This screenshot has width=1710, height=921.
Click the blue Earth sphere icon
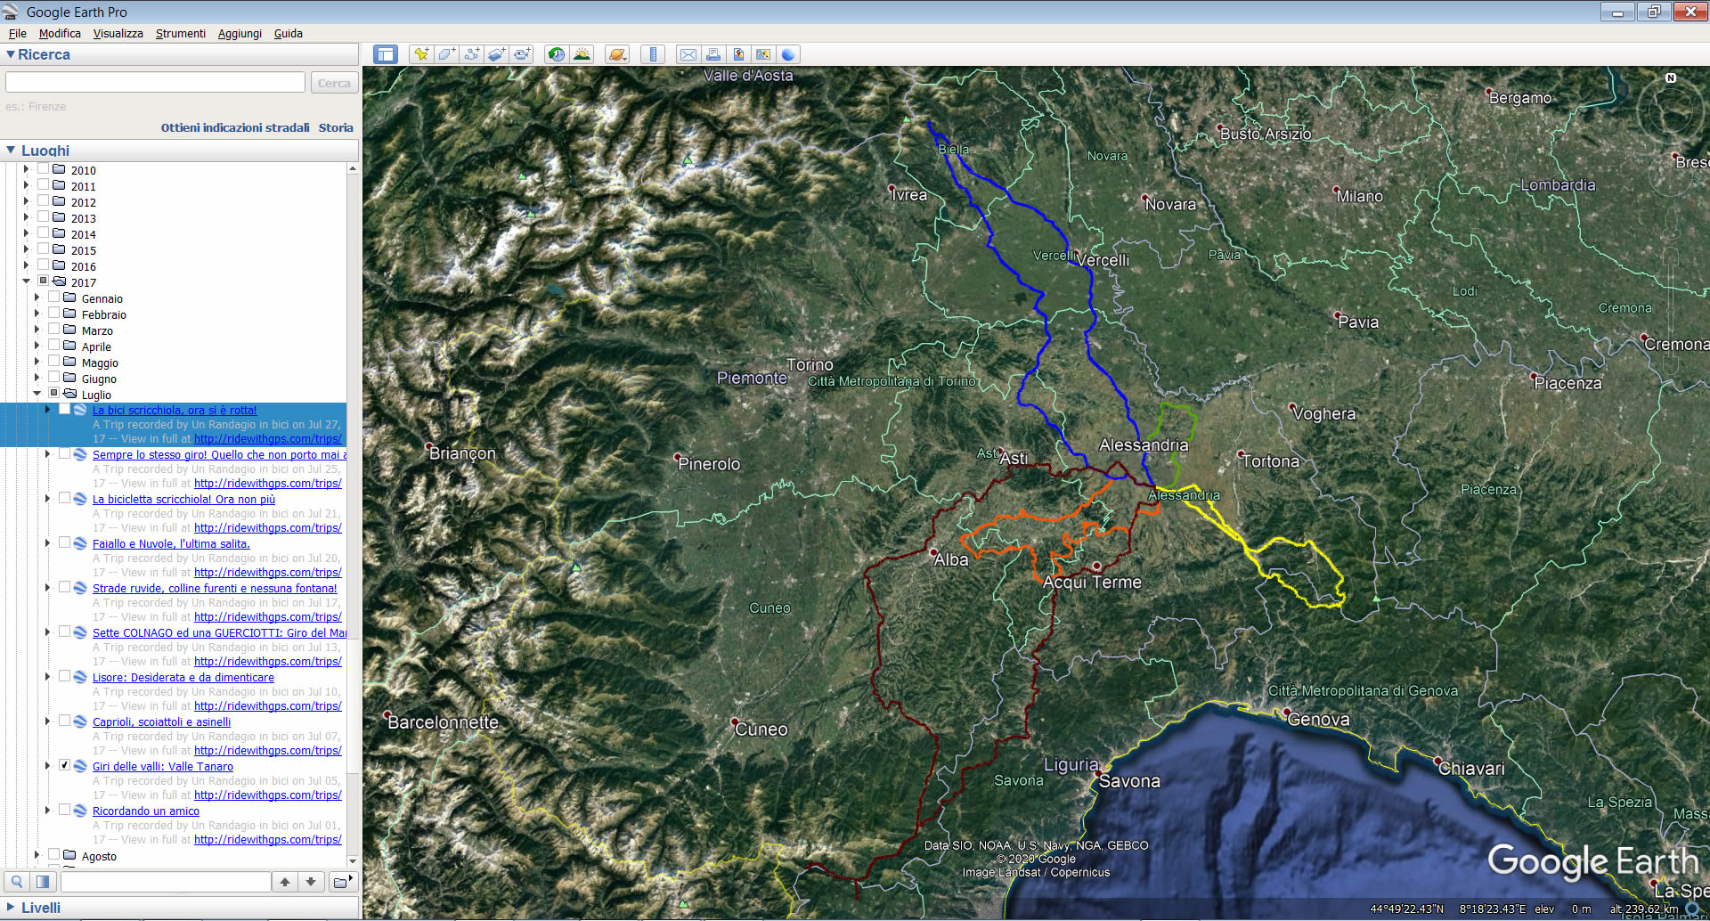pos(788,54)
